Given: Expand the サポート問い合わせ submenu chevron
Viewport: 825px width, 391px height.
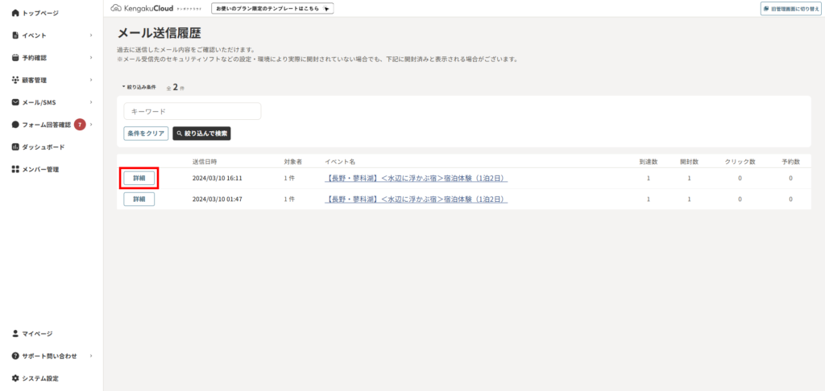Looking at the screenshot, I should click(x=91, y=356).
